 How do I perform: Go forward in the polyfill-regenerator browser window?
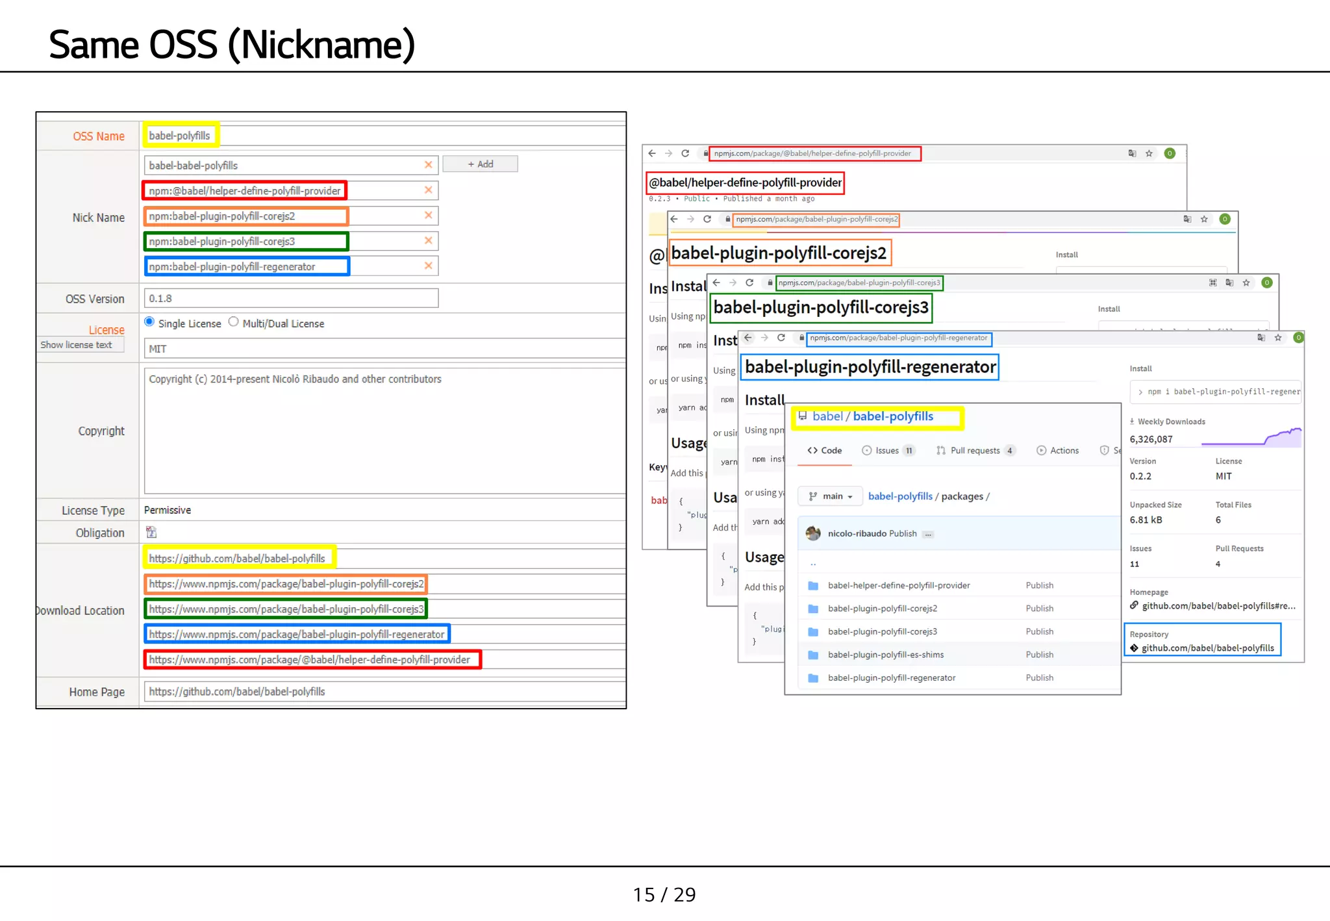click(x=764, y=338)
